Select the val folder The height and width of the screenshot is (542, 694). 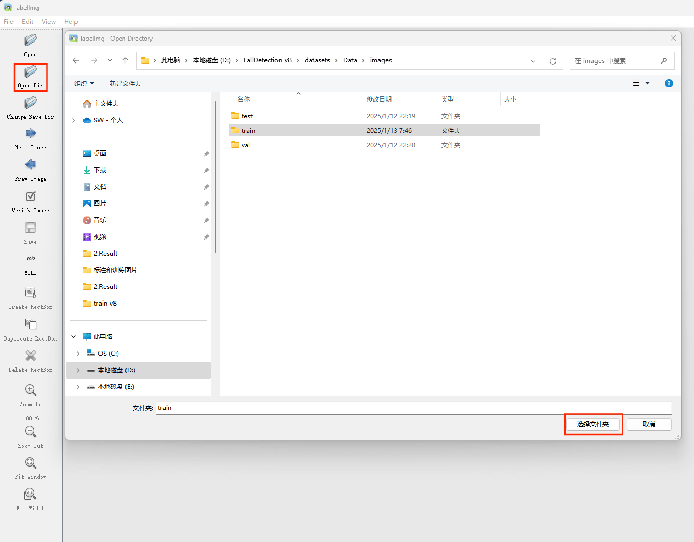385,145
